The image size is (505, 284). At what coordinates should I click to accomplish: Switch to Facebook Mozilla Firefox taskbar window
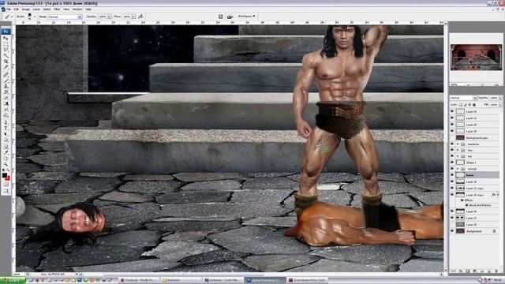tap(139, 281)
